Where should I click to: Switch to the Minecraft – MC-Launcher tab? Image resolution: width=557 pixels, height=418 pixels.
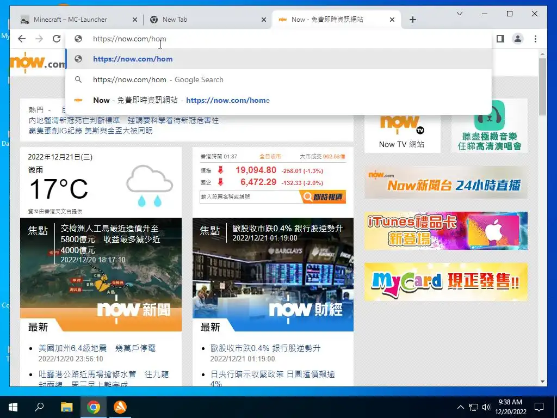click(x=76, y=20)
